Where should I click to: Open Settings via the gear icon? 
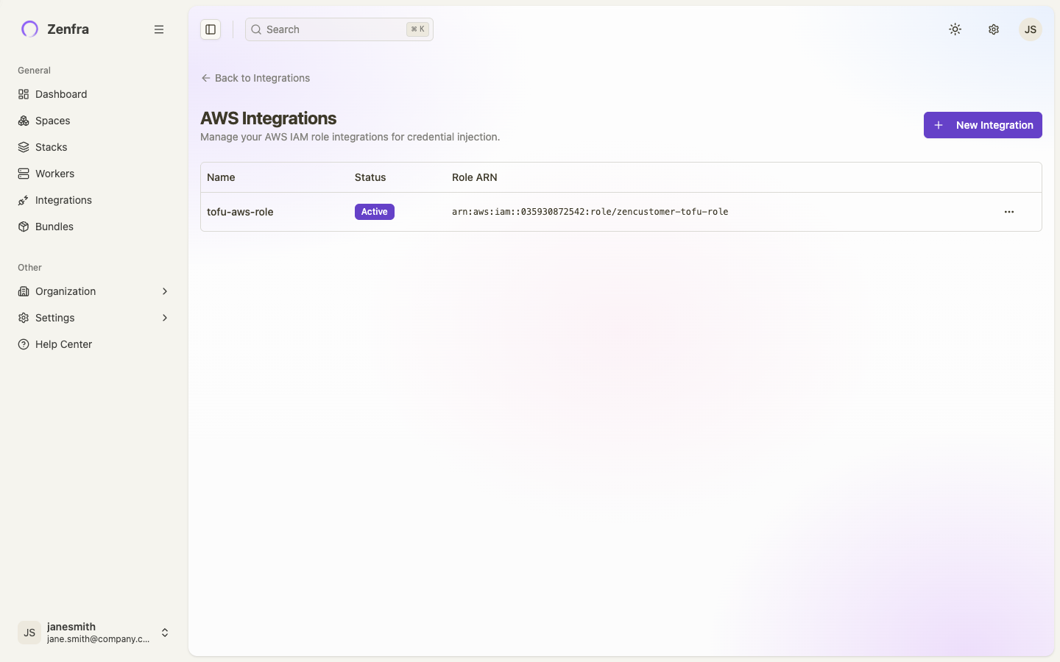993,29
